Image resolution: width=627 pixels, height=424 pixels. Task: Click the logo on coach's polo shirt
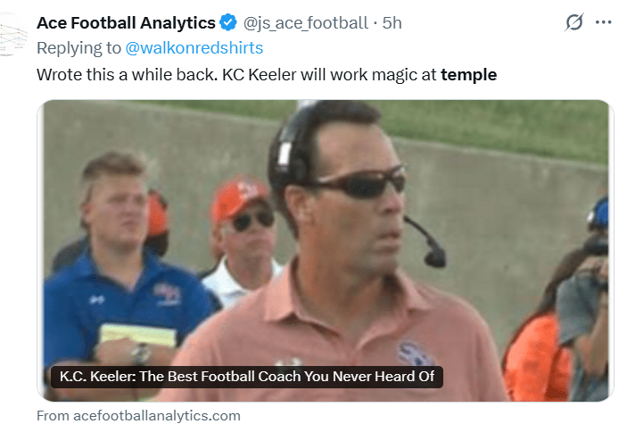pyautogui.click(x=417, y=353)
